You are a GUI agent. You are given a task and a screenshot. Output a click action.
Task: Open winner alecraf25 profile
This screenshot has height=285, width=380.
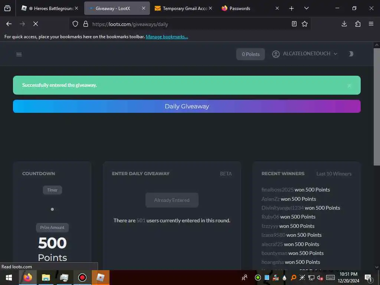(272, 244)
